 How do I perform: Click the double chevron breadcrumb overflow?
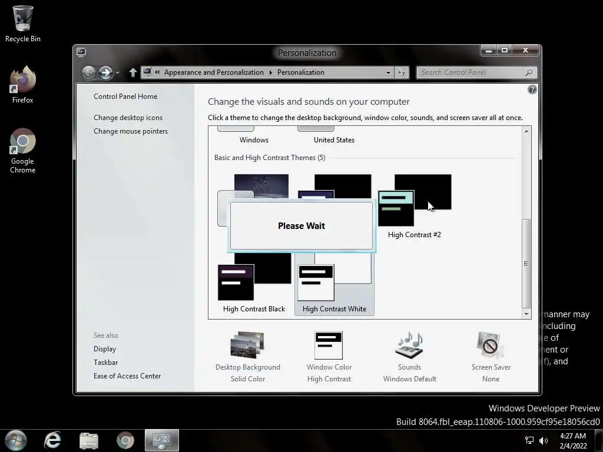click(157, 72)
